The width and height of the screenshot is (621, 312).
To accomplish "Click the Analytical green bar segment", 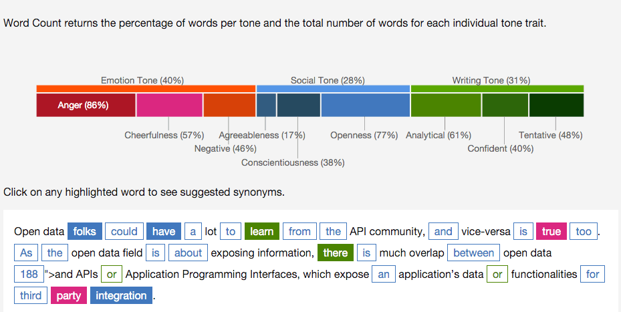I will 446,105.
